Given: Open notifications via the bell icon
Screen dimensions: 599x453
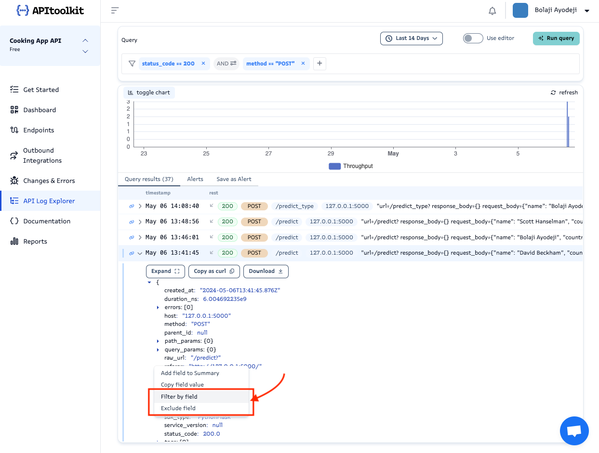Looking at the screenshot, I should [492, 10].
